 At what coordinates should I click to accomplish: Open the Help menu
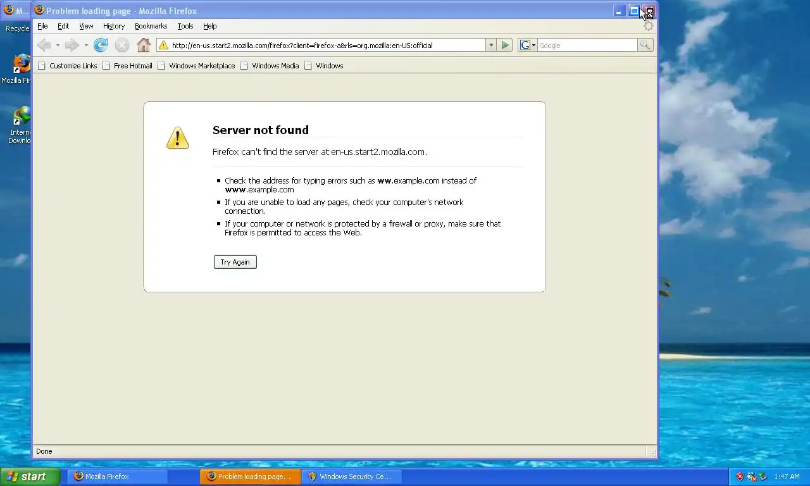(210, 26)
